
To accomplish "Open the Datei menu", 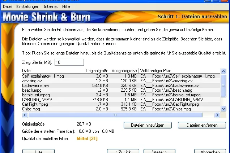I will click(x=8, y=6).
